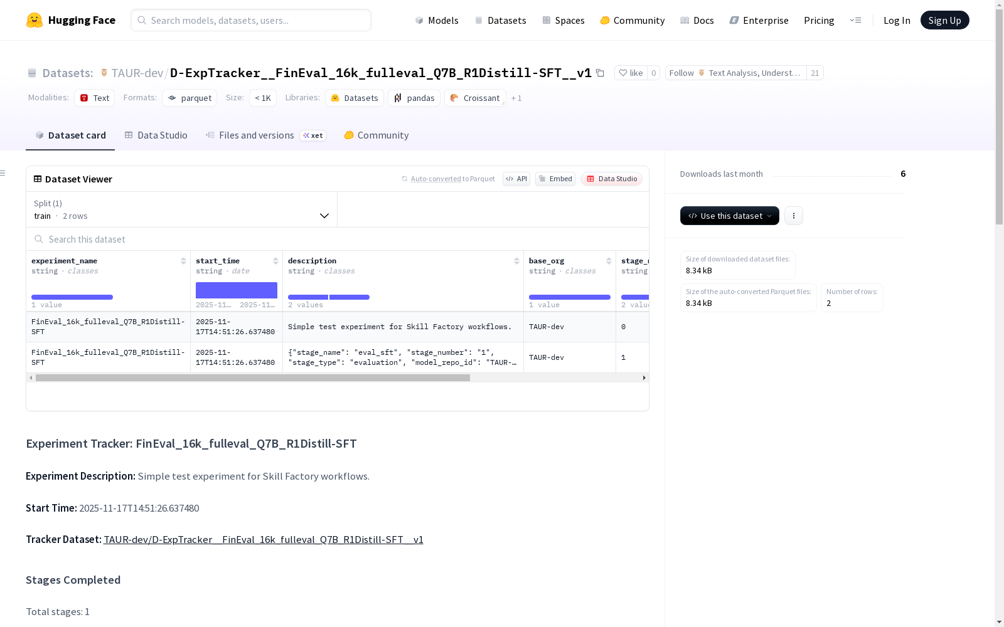Click the heart like button
Viewport: 1004px width, 627px height.
click(x=631, y=73)
